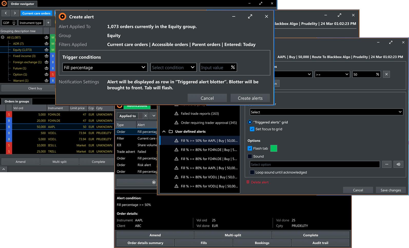Click the Select option sound field

(315, 165)
